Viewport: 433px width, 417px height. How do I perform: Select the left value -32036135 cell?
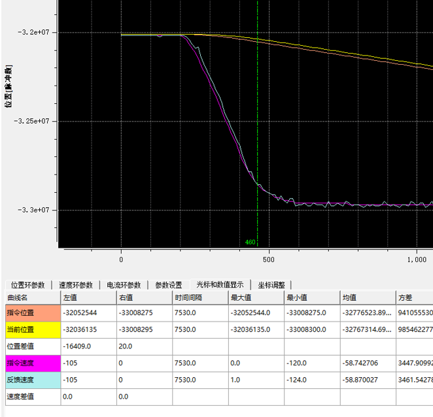click(89, 330)
